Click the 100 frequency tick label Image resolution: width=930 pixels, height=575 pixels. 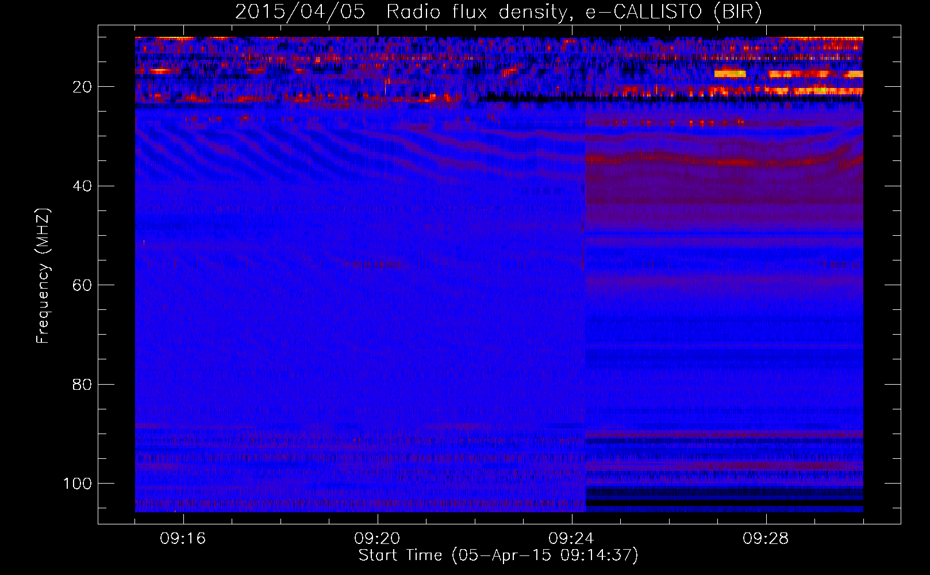click(78, 484)
